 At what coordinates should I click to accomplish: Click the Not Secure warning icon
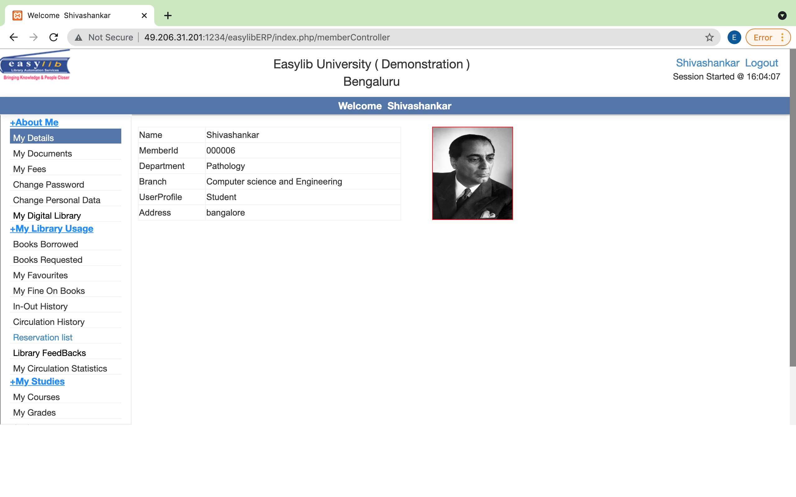78,37
